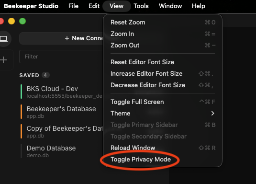Select Toggle Secondary Sidebar entry
The height and width of the screenshot is (184, 256).
[x=163, y=136]
